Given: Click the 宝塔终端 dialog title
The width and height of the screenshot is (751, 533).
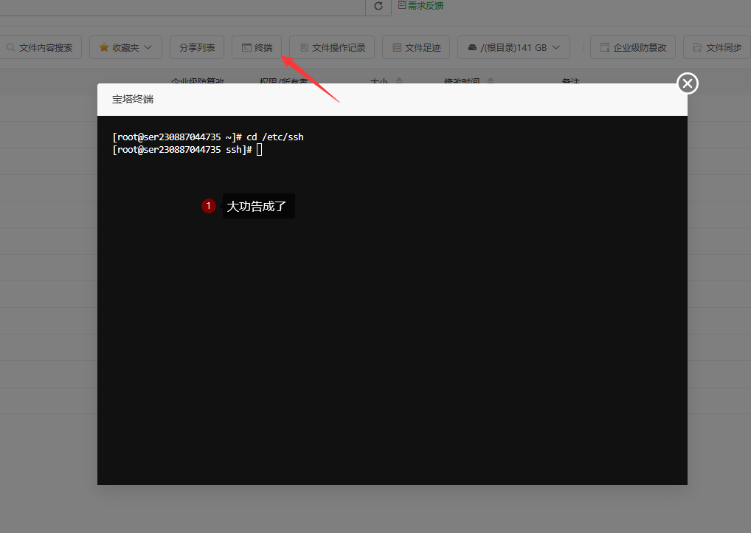Looking at the screenshot, I should 133,99.
